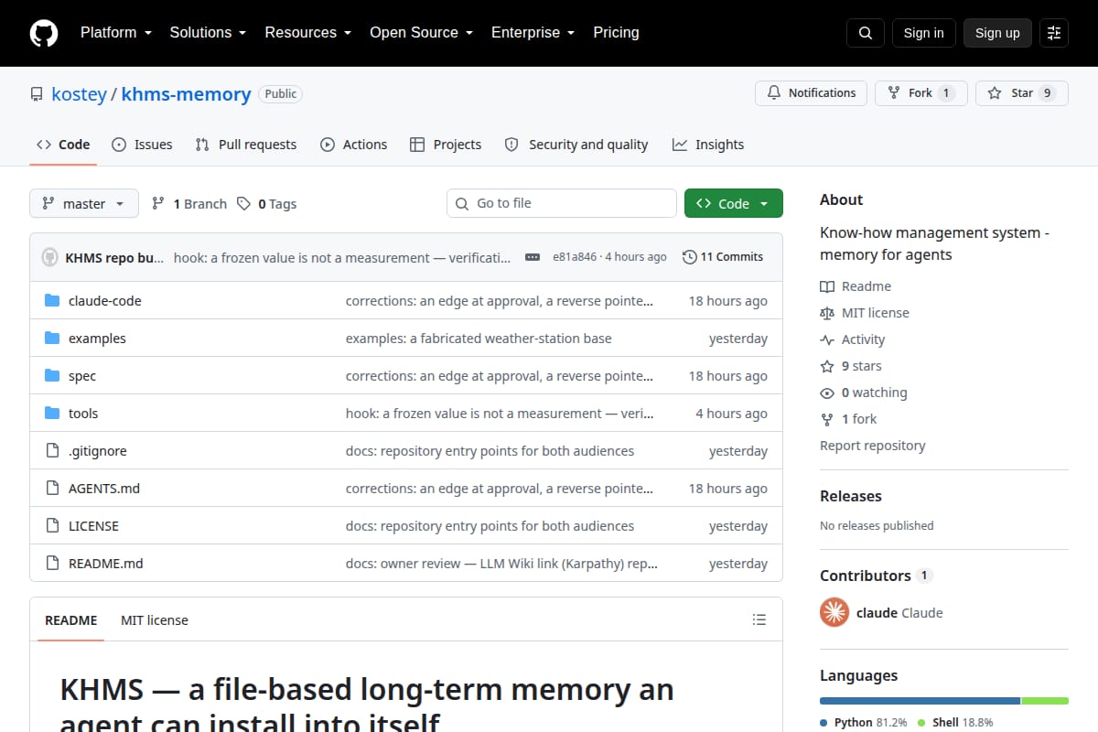Expand the Solutions menu
Image resolution: width=1098 pixels, height=732 pixels.
click(208, 33)
